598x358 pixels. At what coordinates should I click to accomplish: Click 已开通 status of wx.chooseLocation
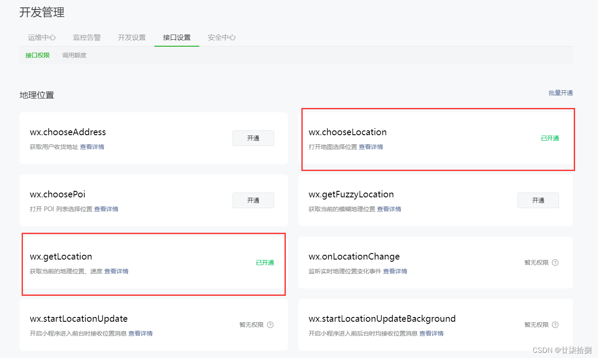550,138
